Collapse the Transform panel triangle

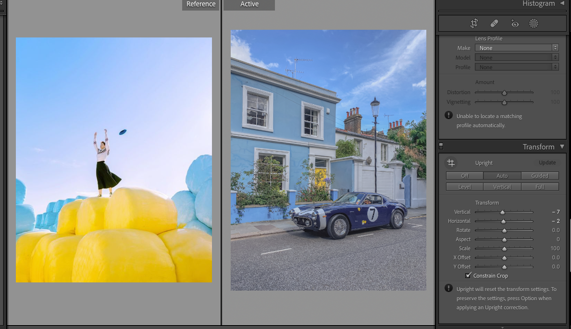[x=562, y=146]
